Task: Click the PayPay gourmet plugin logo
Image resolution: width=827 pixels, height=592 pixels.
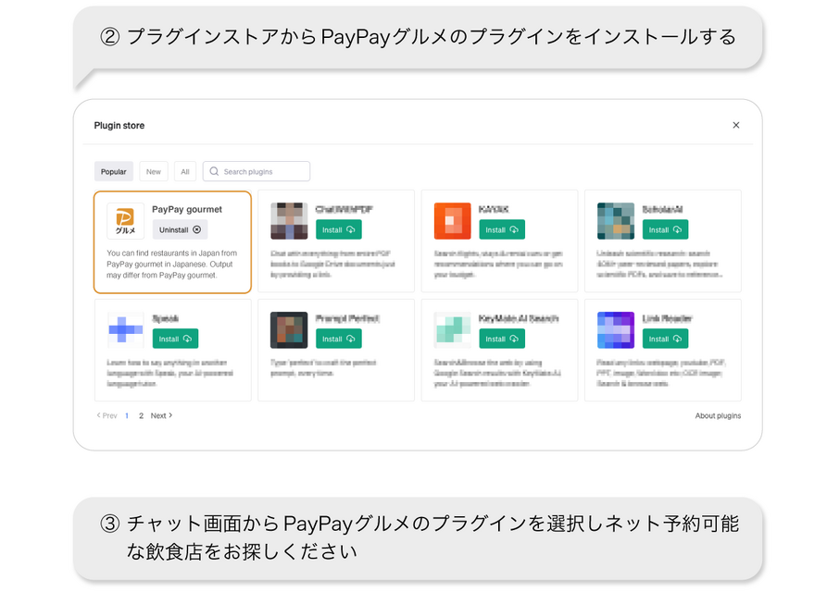Action: [125, 221]
